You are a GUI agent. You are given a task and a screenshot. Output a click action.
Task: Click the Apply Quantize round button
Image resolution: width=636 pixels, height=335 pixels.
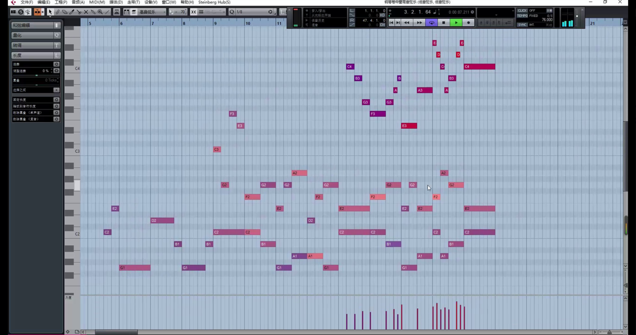270,12
